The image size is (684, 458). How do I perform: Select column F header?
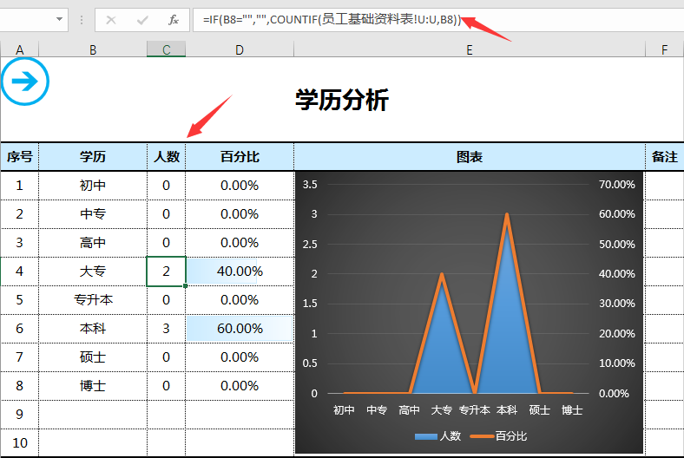[664, 49]
